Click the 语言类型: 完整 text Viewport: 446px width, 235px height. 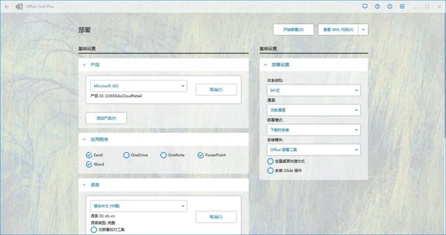103,223
